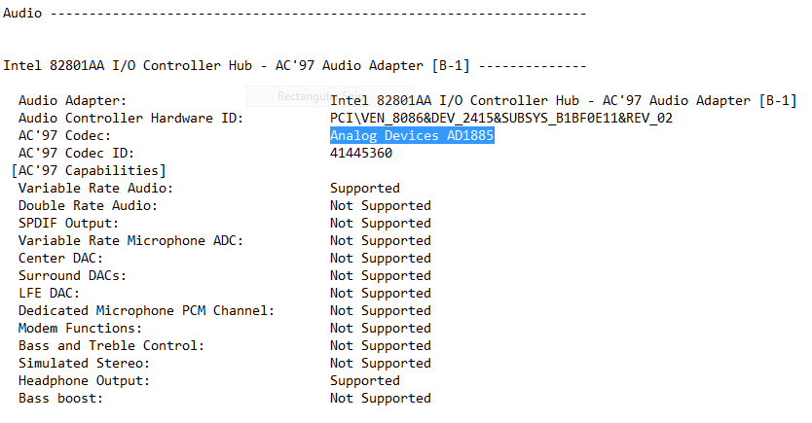Click the Dedicated Microphone PCM Channel label
Screen dimensions: 812x423
pos(146,311)
